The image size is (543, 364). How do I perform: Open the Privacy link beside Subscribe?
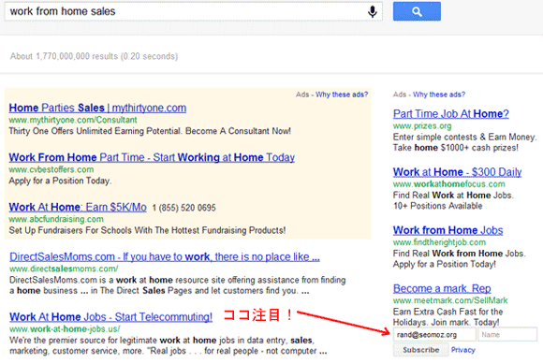pyautogui.click(x=463, y=350)
